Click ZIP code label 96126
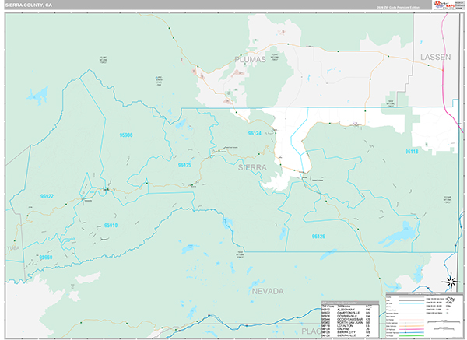Image resolution: width=467 pixels, height=340 pixels. coord(318,237)
